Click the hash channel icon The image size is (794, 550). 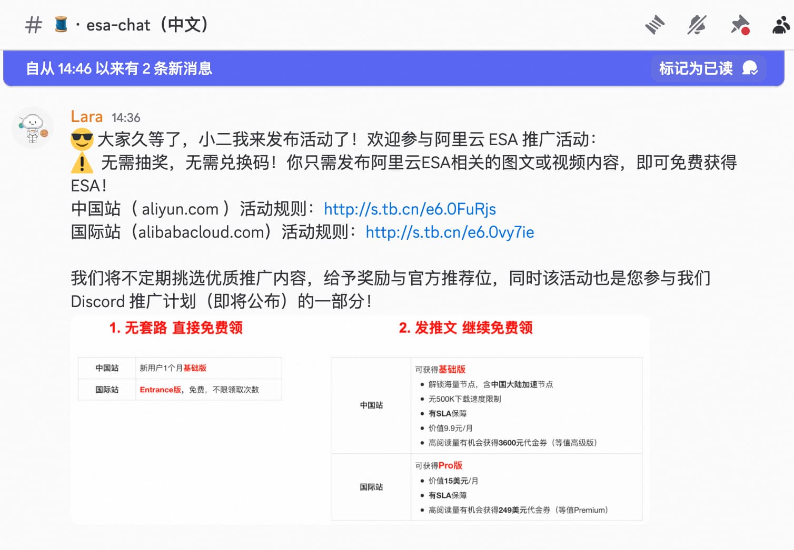click(34, 25)
